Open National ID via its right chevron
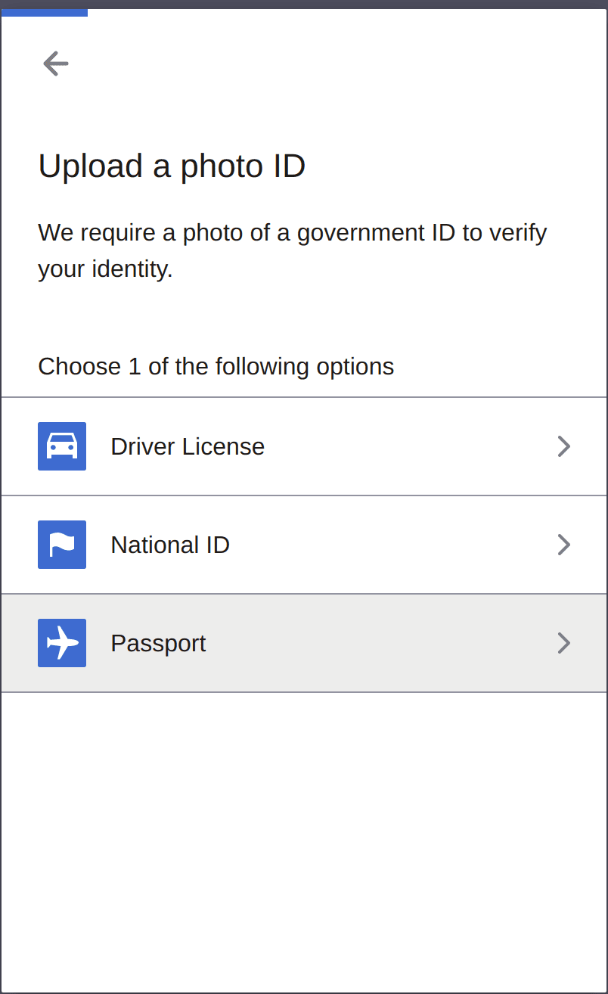Viewport: 608px width, 994px height. (x=563, y=545)
